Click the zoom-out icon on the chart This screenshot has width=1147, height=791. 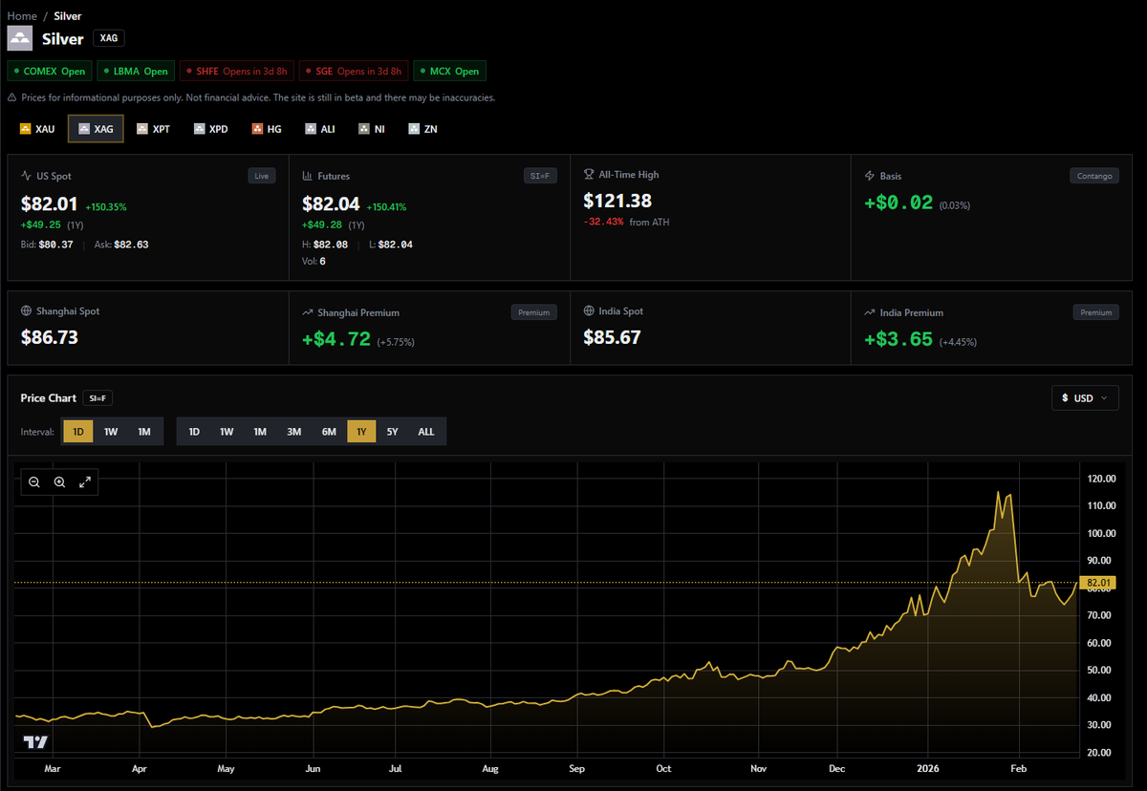click(34, 481)
